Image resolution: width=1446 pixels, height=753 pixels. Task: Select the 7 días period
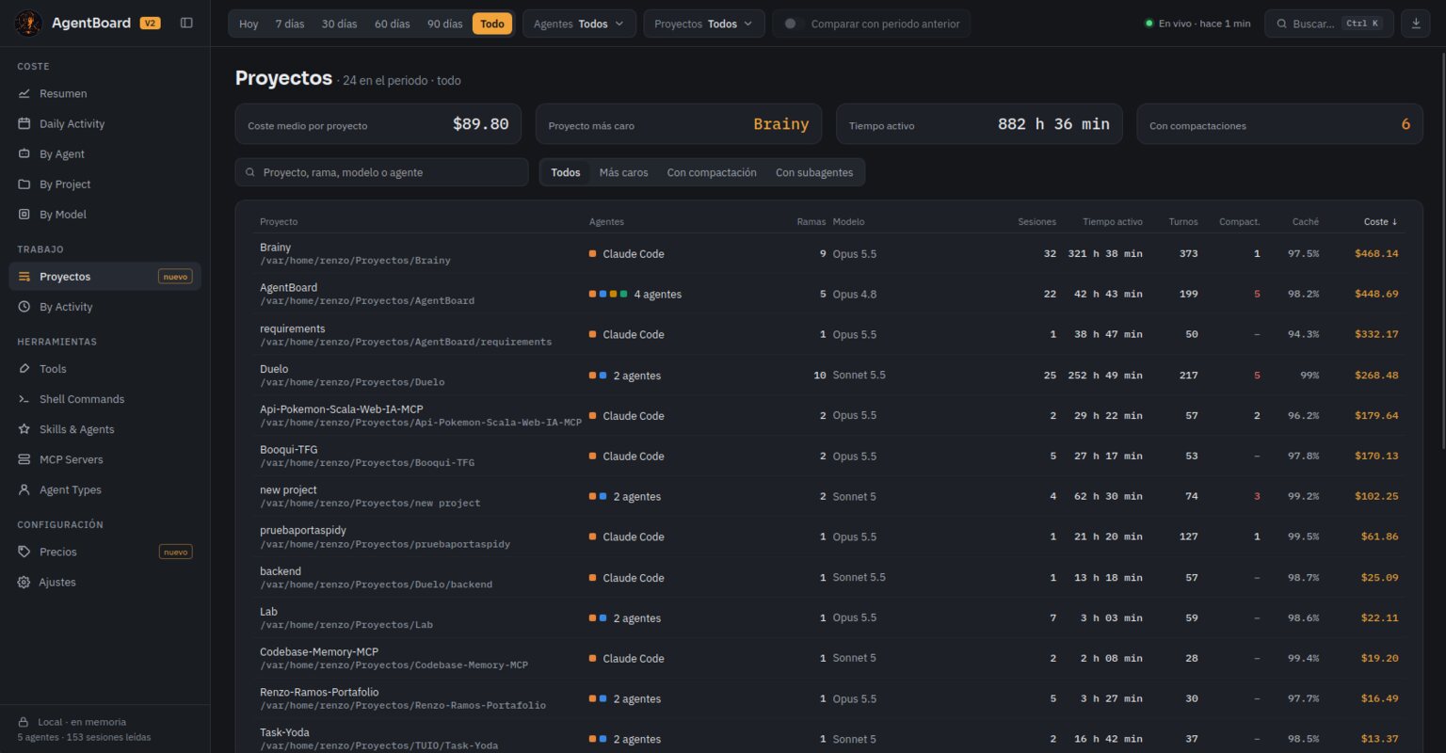pyautogui.click(x=290, y=24)
